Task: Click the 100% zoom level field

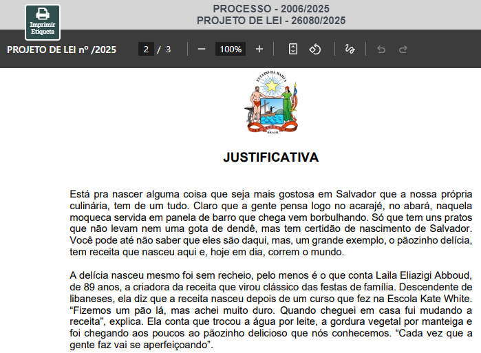Action: coord(231,50)
